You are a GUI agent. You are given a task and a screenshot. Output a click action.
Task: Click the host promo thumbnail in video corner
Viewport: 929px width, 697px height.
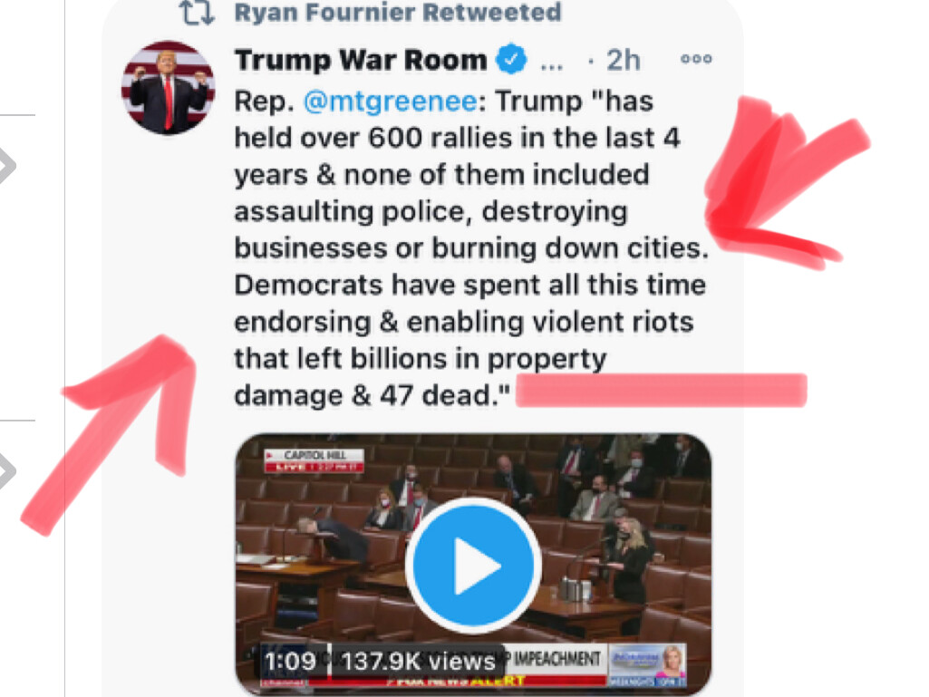click(x=647, y=665)
